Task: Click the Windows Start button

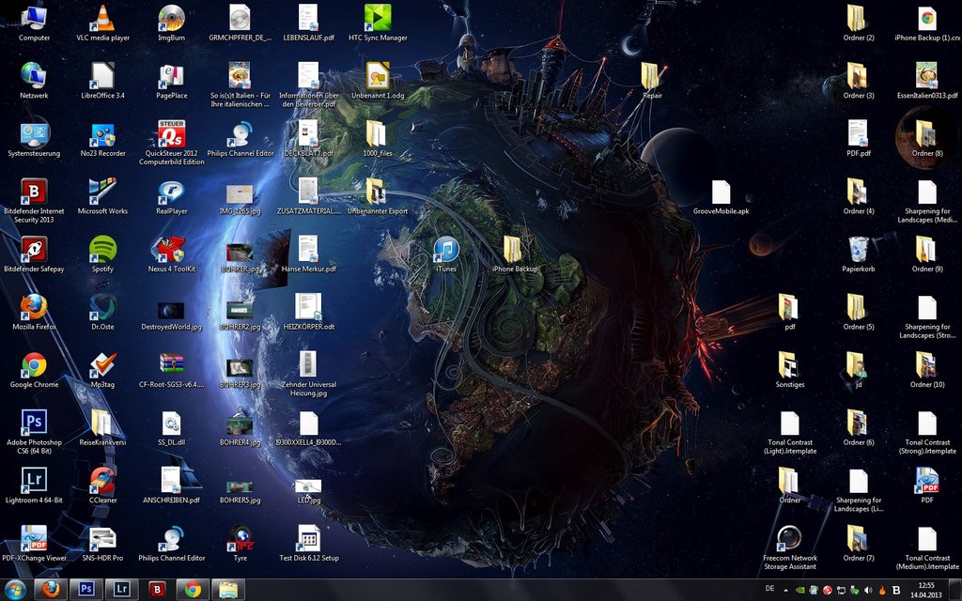Action: pyautogui.click(x=15, y=590)
